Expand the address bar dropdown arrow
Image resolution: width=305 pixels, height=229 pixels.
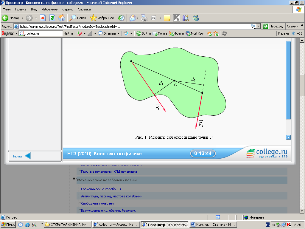pos(258,27)
